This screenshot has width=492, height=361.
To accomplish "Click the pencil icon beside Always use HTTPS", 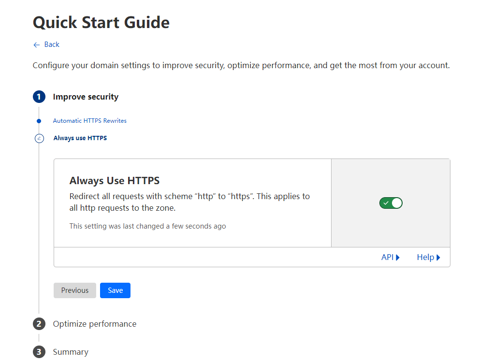I will tap(39, 138).
